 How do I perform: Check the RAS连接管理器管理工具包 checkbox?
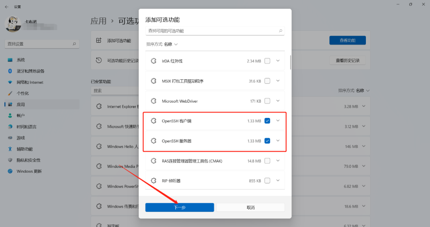[x=267, y=161]
